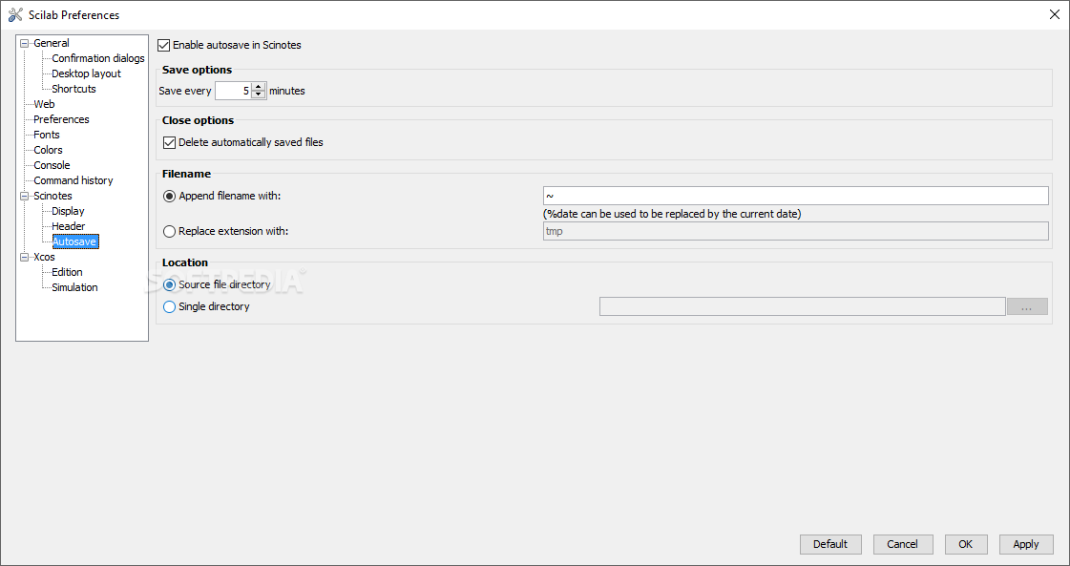Choose Single directory option
The height and width of the screenshot is (566, 1070).
[x=169, y=307]
